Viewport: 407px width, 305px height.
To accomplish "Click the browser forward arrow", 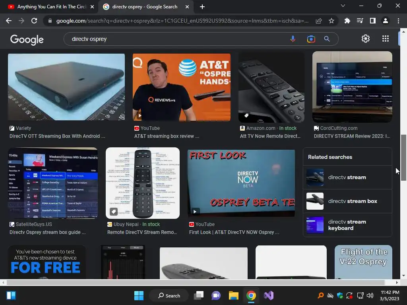I will pos(21,21).
